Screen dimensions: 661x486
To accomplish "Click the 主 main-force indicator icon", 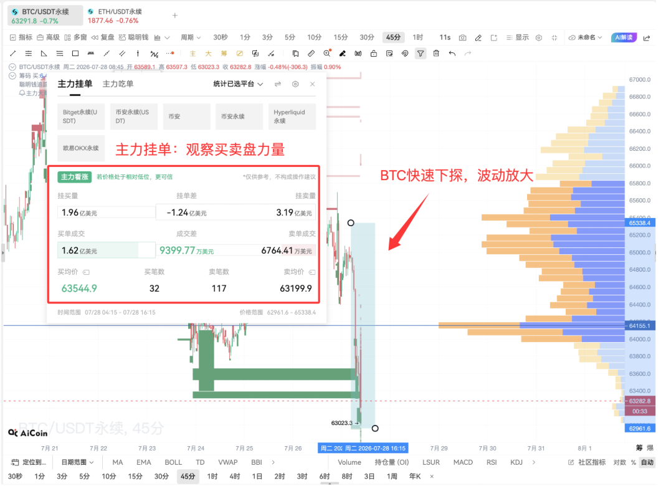I will (x=193, y=54).
